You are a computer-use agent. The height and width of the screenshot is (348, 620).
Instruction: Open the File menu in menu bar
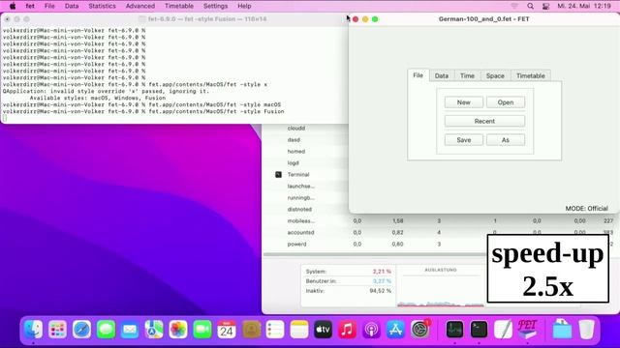pyautogui.click(x=49, y=6)
